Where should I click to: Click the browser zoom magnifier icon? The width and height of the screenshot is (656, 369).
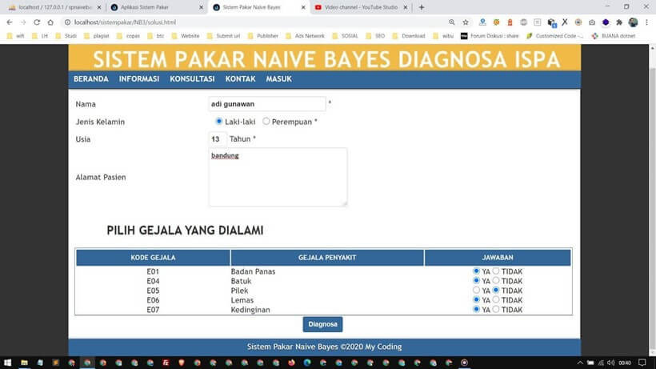[x=452, y=22]
